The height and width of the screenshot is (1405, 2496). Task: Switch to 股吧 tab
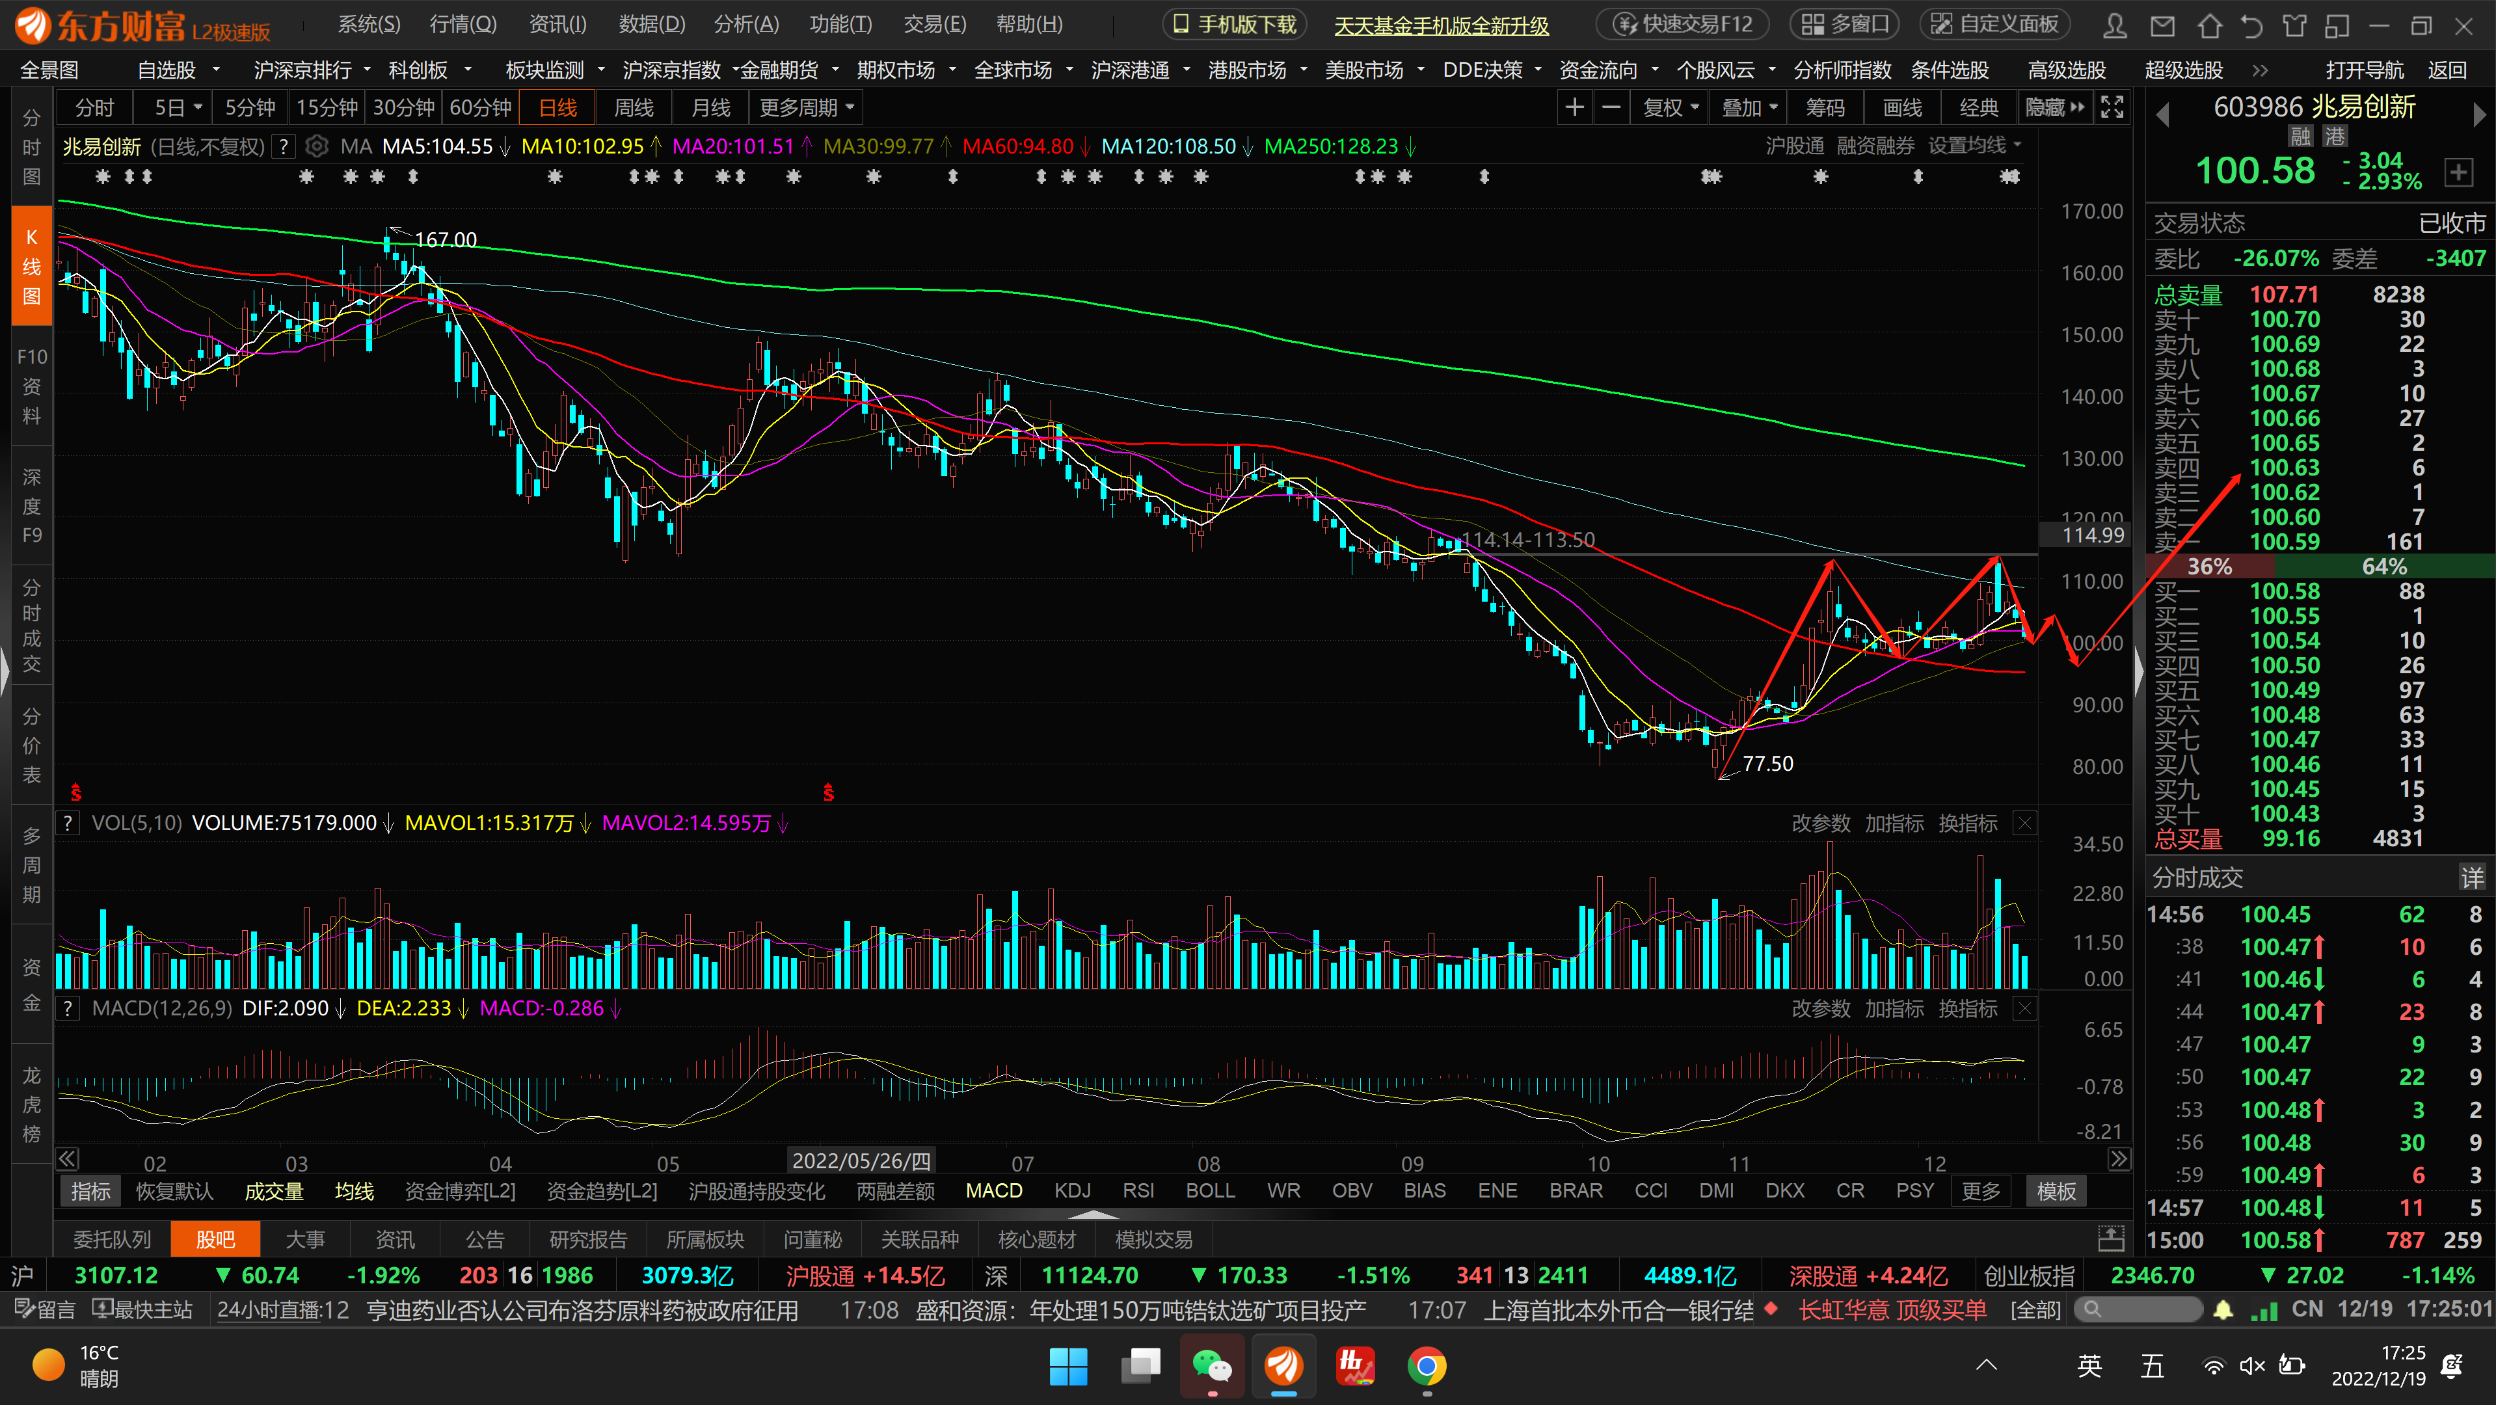click(215, 1239)
